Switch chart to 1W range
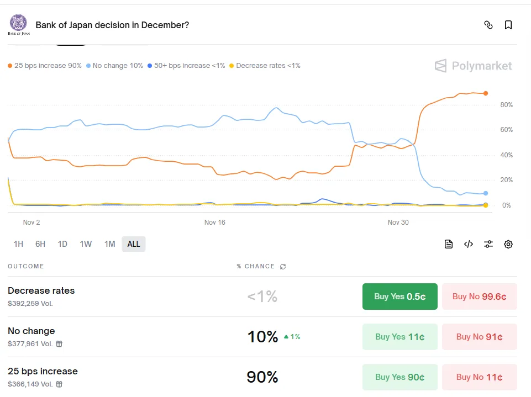531x397 pixels. coord(86,244)
